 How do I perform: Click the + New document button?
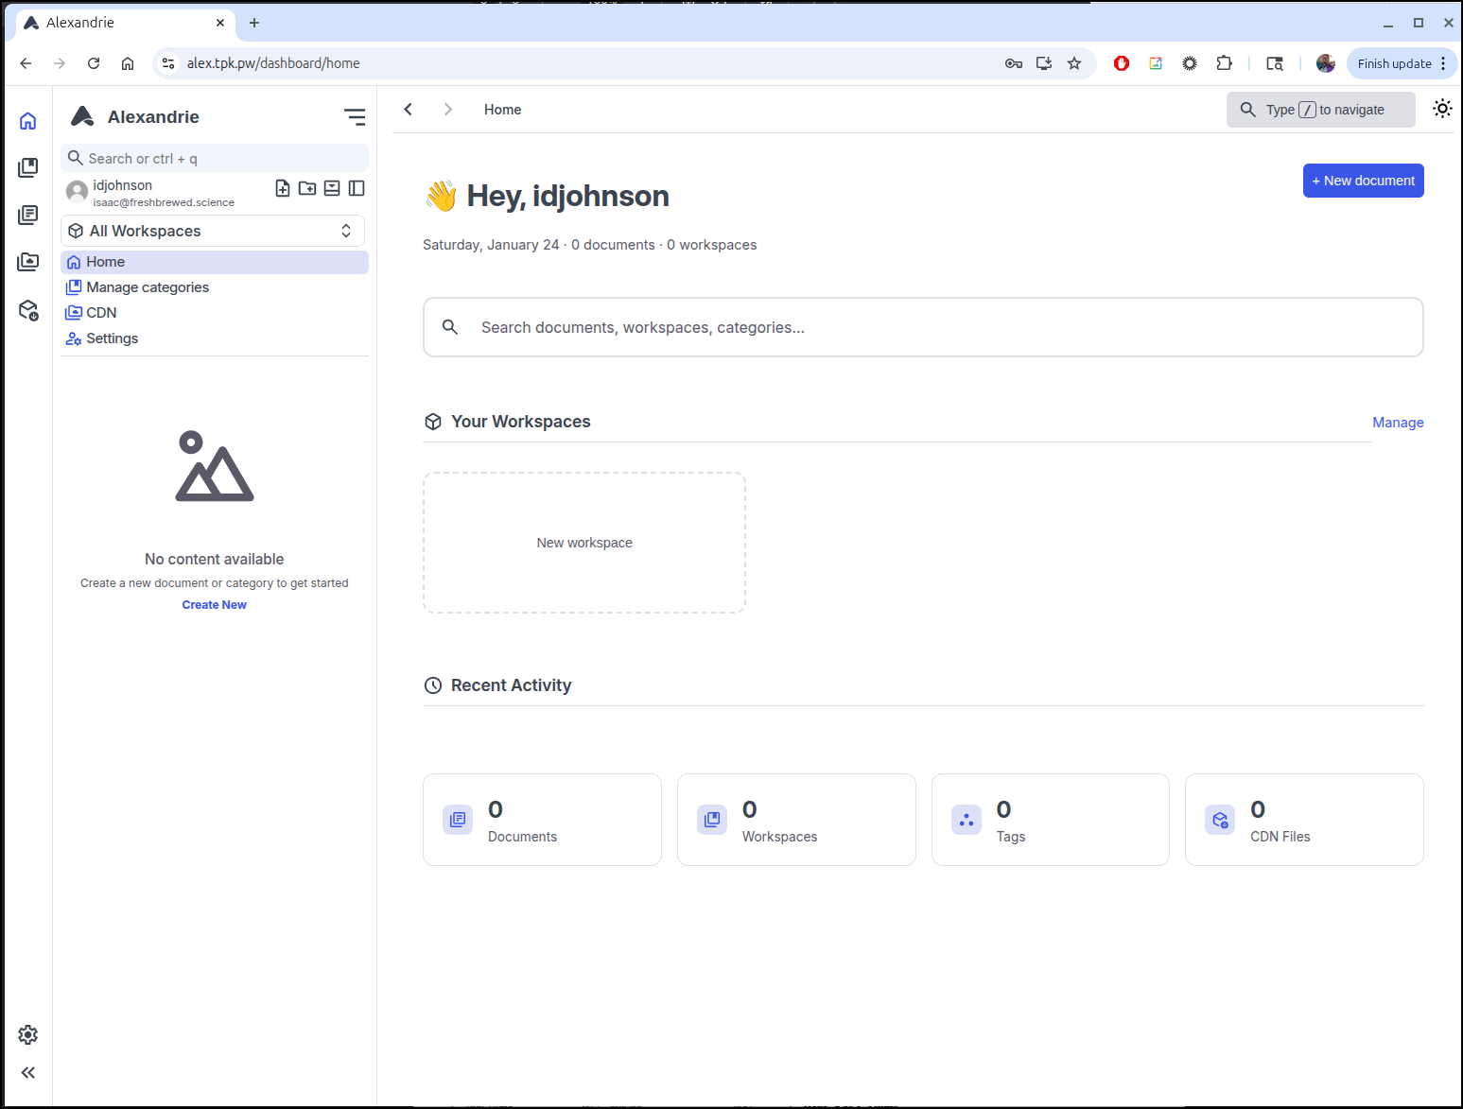coord(1363,181)
